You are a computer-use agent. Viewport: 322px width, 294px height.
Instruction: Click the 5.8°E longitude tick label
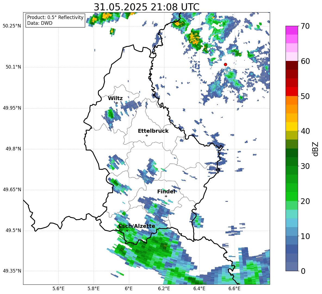pyautogui.click(x=94, y=289)
